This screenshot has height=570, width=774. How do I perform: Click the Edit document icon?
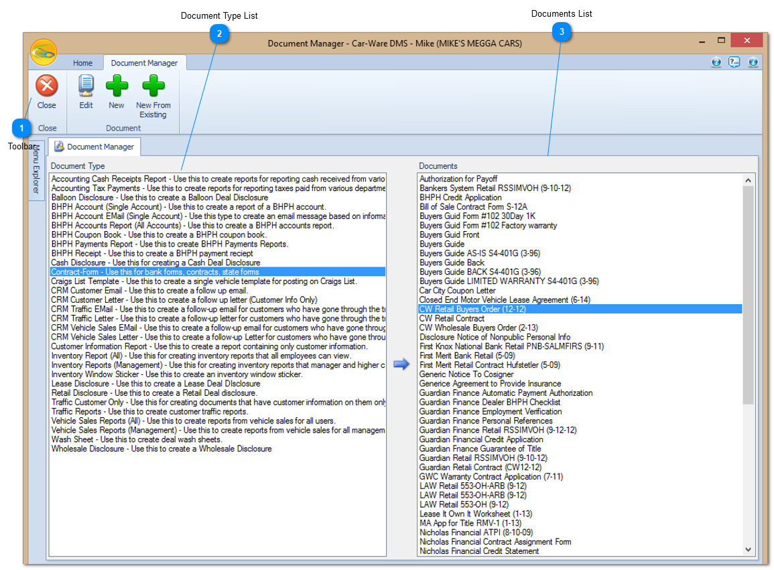[x=86, y=86]
